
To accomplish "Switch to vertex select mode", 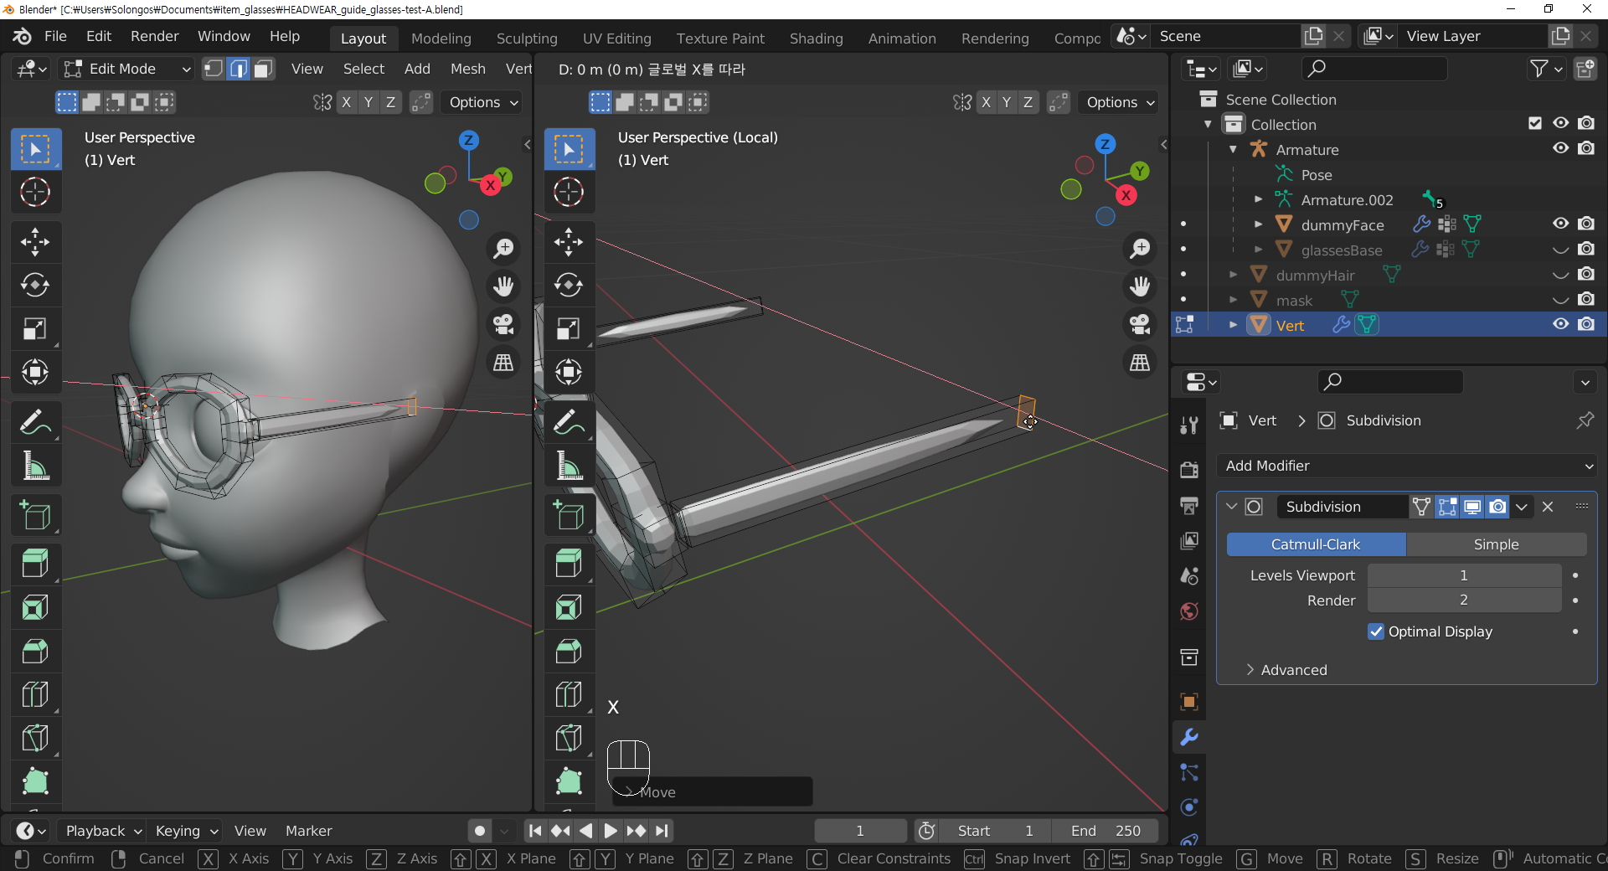I will 214,69.
